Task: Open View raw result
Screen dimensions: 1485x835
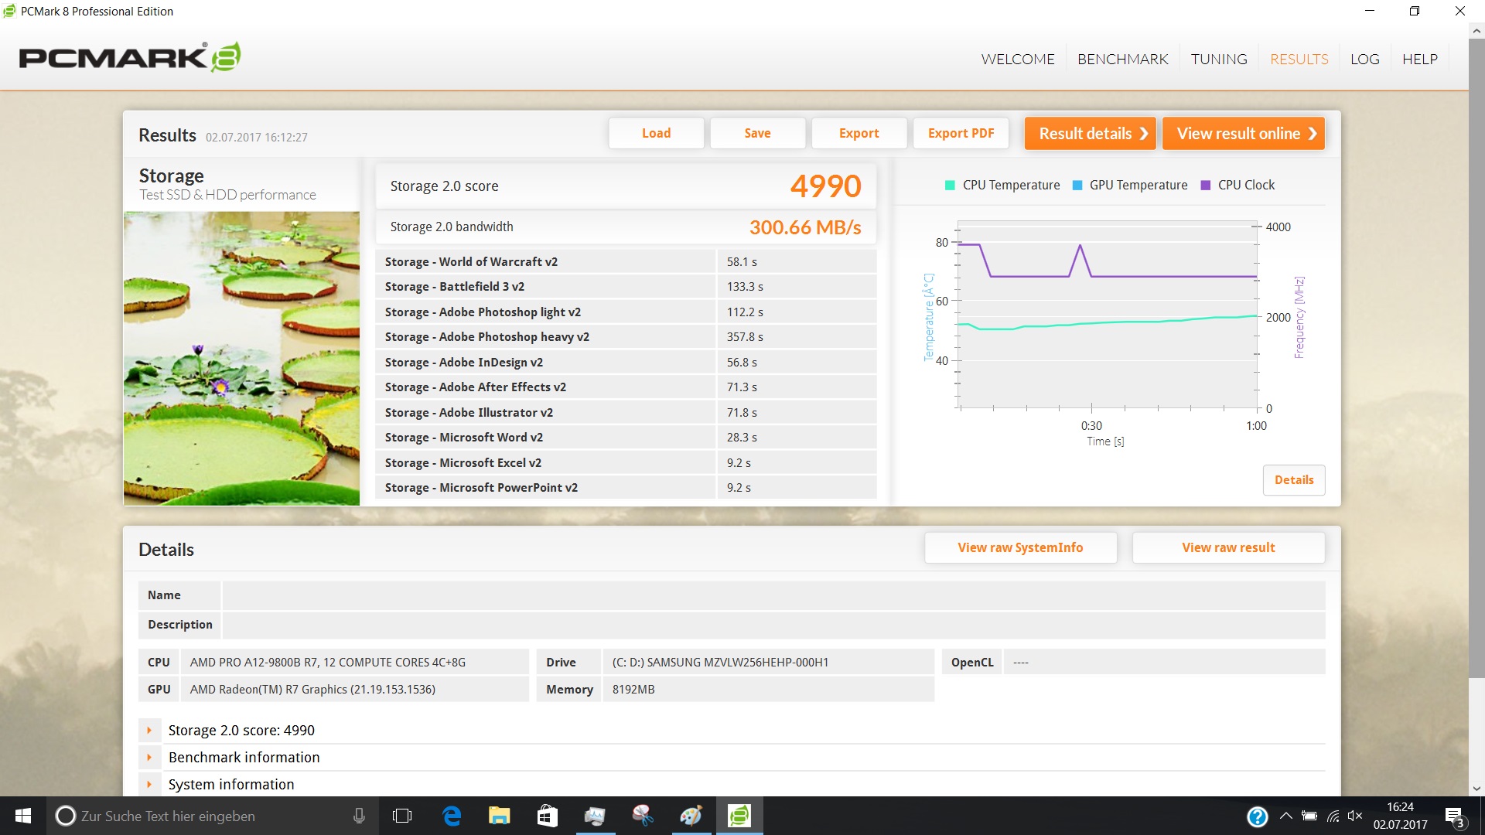Action: pos(1228,547)
